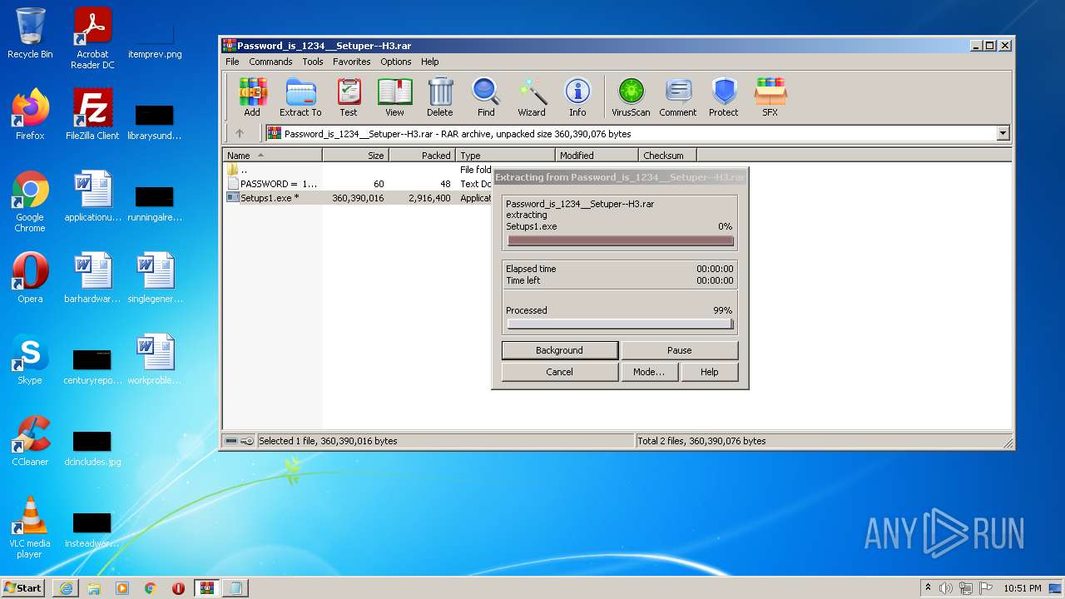Screen dimensions: 1065x599
Task: Open the Wizard toolbar icon
Action: 532,97
